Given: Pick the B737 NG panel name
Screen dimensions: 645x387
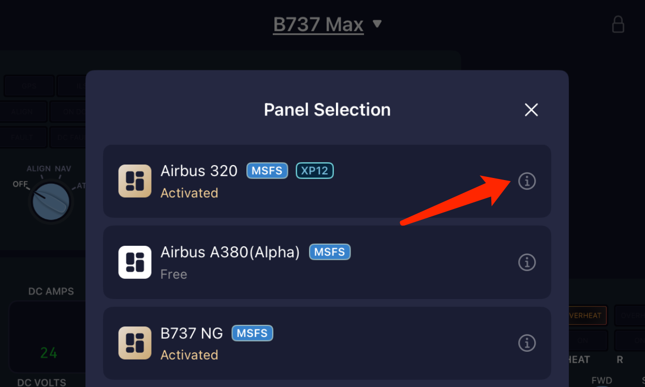Looking at the screenshot, I should 192,333.
